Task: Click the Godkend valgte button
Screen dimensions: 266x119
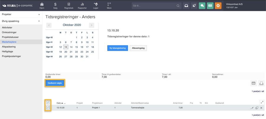Action: click(x=55, y=83)
